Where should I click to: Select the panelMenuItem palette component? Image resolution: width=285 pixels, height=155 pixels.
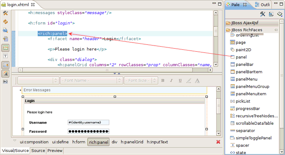coord(248,94)
